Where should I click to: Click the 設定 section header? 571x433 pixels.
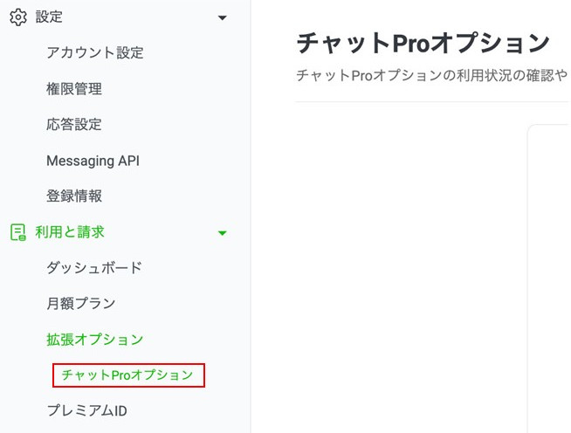[x=49, y=17]
